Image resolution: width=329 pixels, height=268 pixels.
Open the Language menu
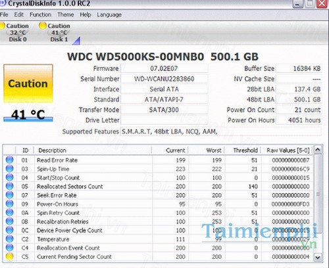coord(109,15)
